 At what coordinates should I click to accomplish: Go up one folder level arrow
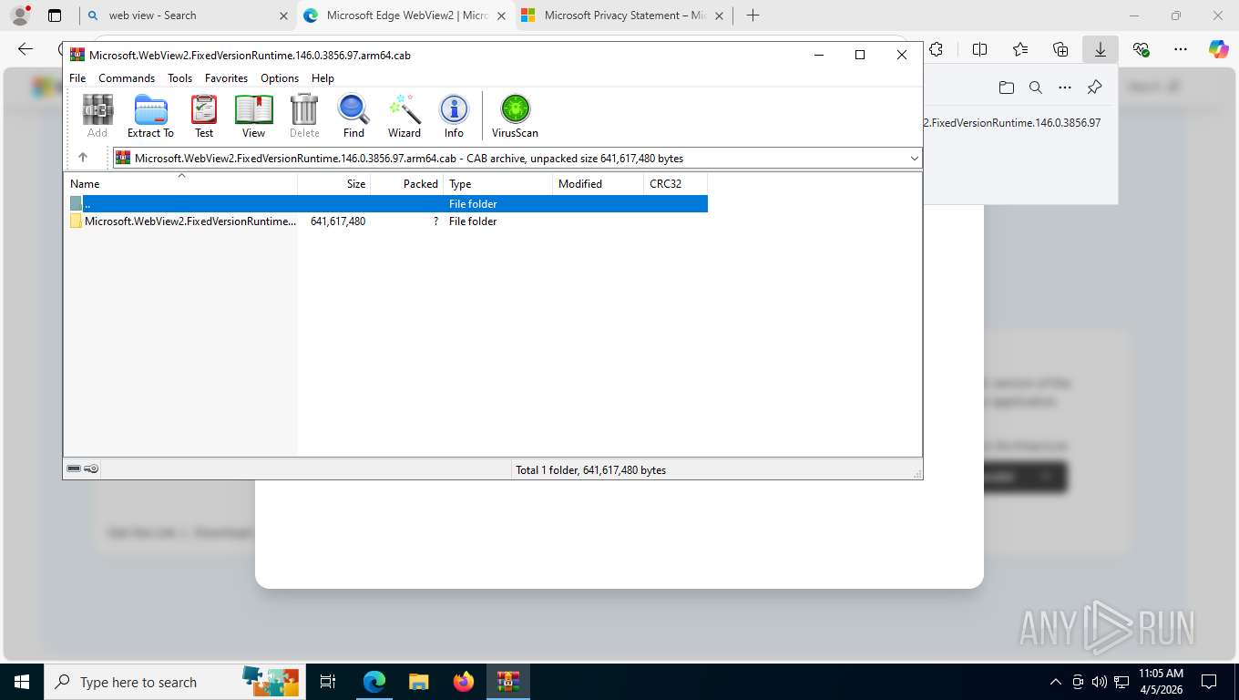tap(83, 158)
